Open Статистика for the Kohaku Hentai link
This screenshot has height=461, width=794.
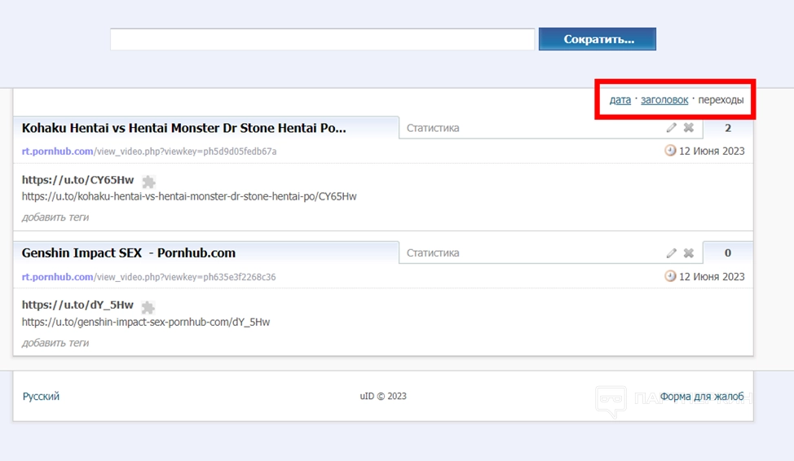[x=433, y=128]
